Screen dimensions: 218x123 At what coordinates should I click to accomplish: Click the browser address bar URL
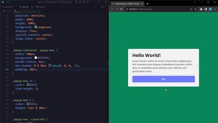coord(140,9)
